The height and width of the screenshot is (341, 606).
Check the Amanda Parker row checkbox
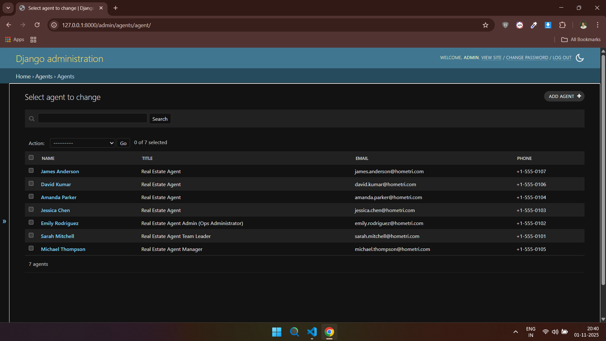pyautogui.click(x=31, y=196)
